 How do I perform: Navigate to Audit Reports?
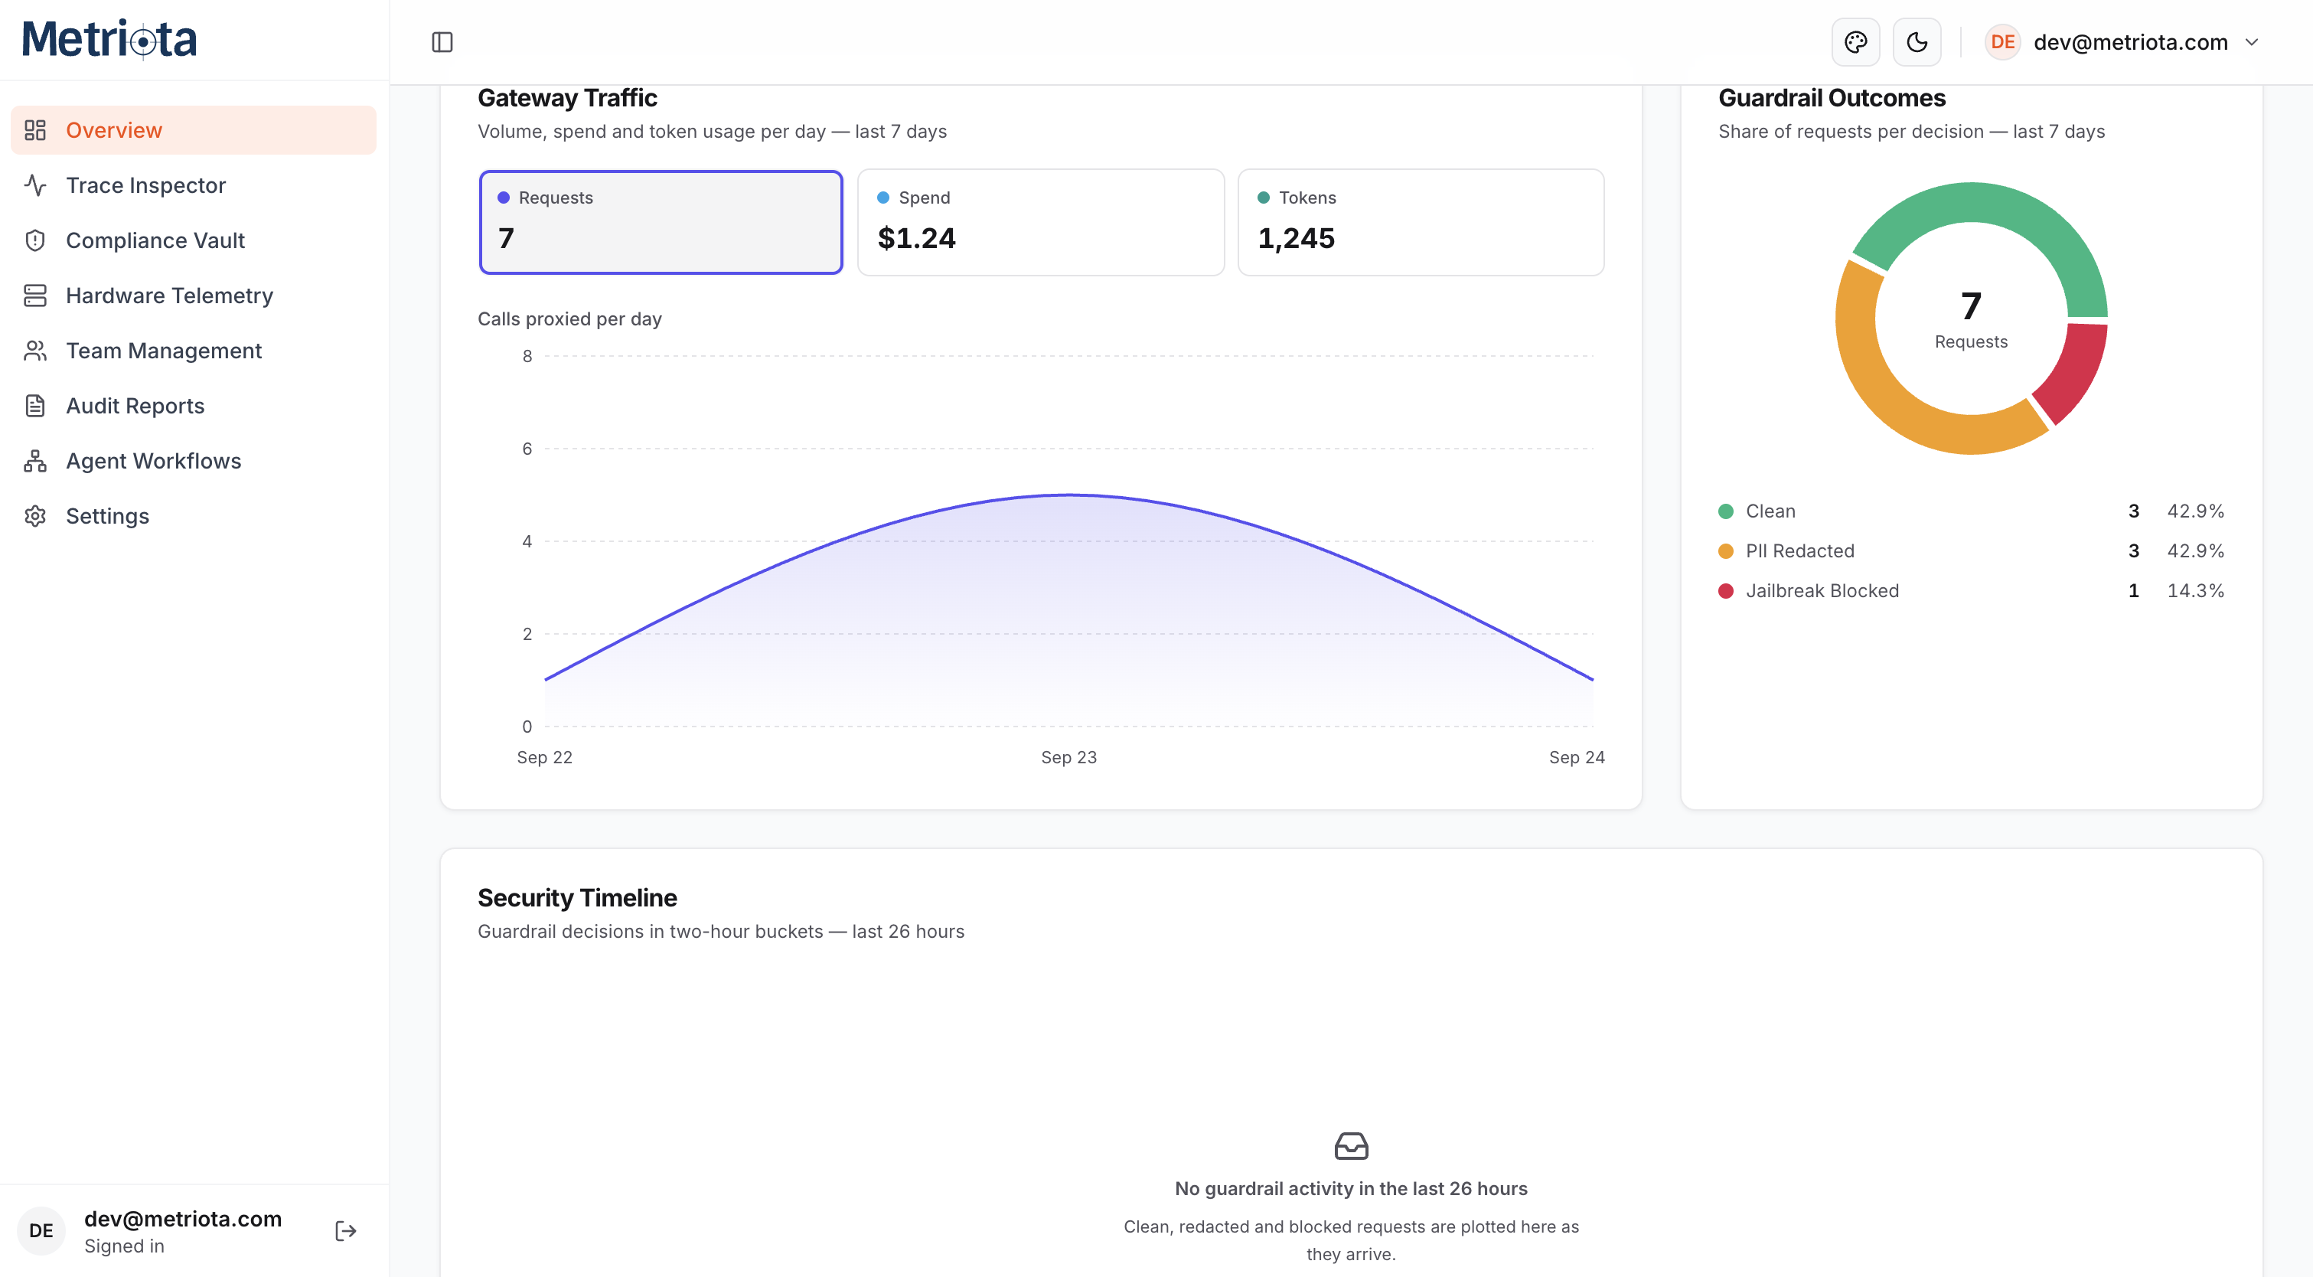[x=193, y=406]
